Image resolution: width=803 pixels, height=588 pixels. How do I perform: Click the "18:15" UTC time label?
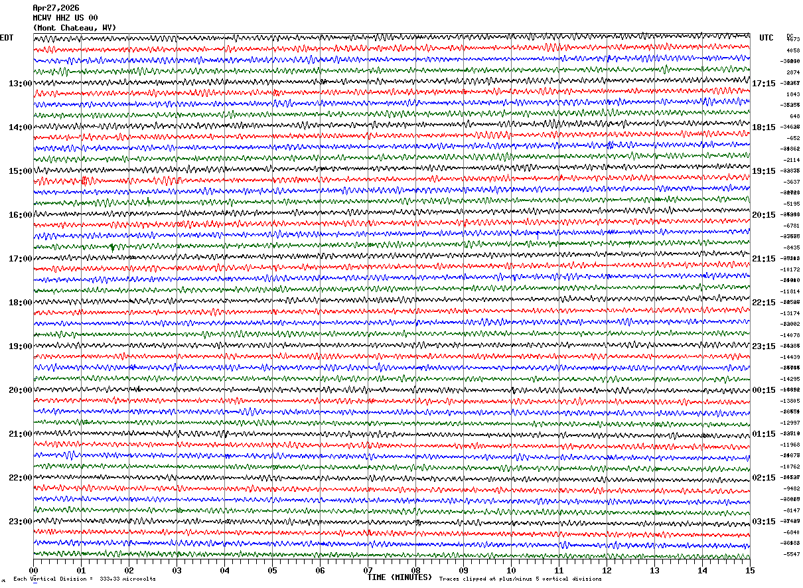click(x=764, y=127)
